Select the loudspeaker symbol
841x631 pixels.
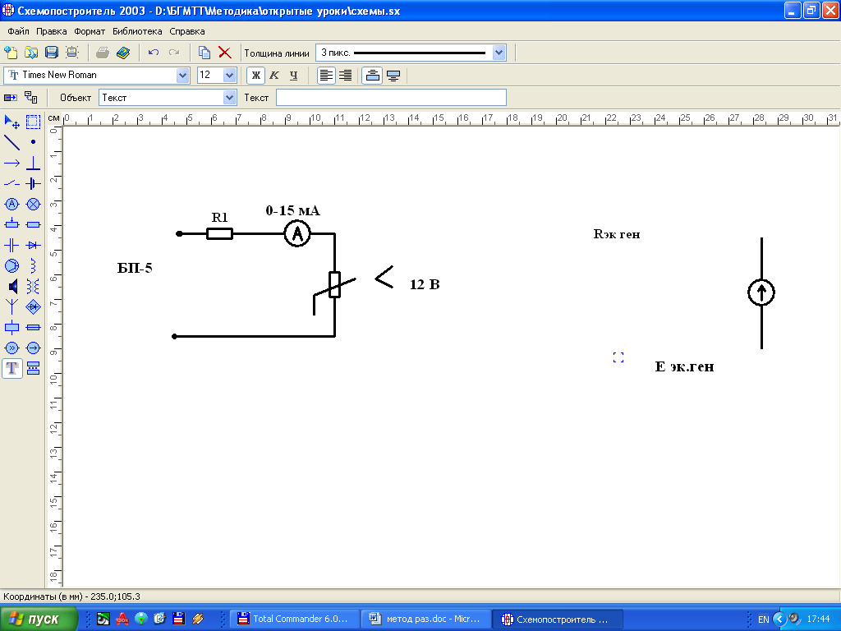point(11,287)
